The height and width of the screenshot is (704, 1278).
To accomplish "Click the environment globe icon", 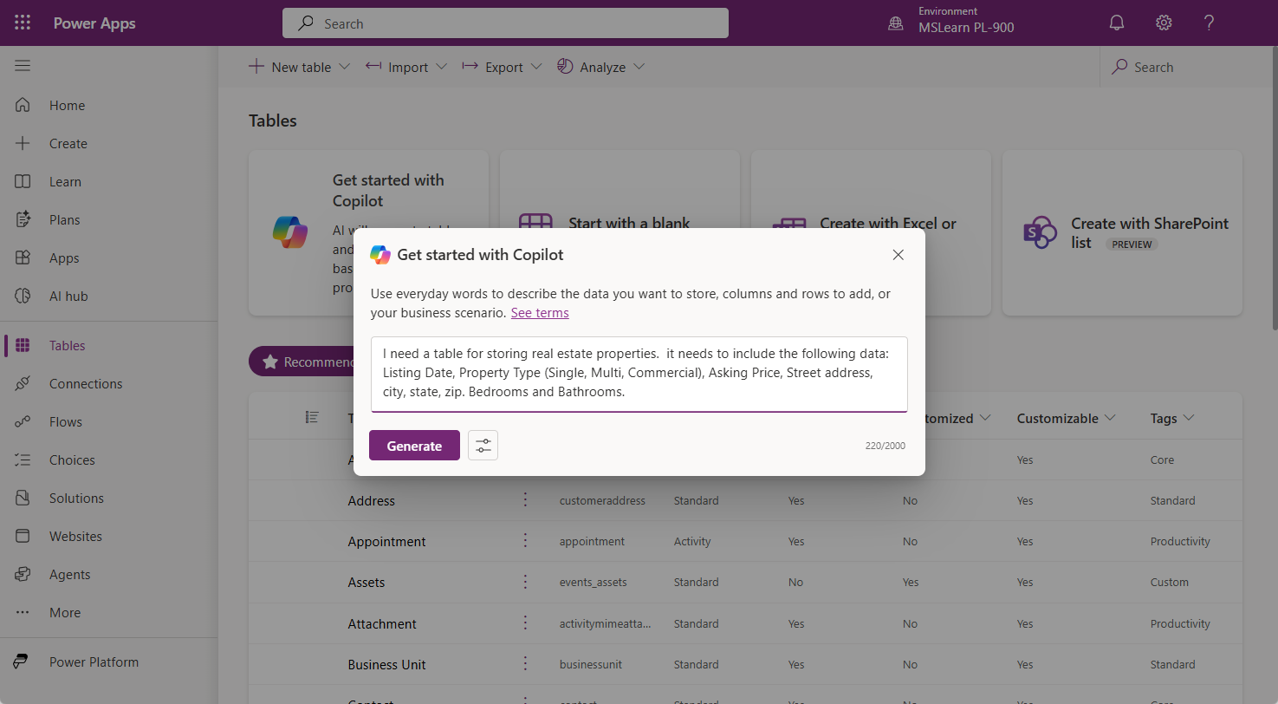I will pos(896,23).
